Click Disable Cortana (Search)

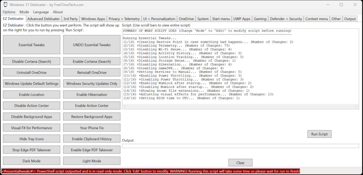32,61
